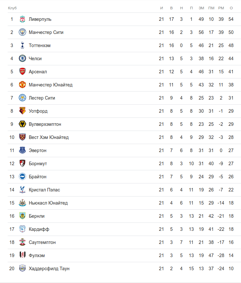Click the Watford club crest icon

click(x=22, y=111)
